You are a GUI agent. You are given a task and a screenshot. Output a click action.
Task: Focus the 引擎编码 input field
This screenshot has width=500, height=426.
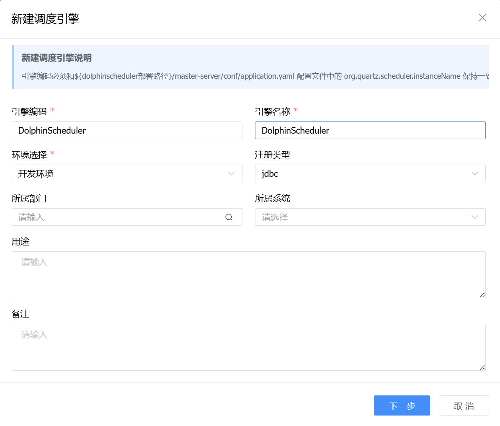[127, 131]
